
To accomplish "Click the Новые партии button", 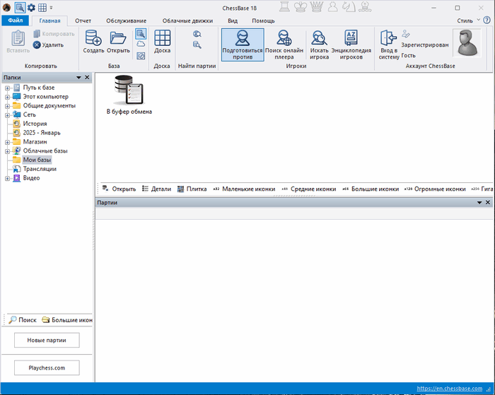I will click(47, 341).
